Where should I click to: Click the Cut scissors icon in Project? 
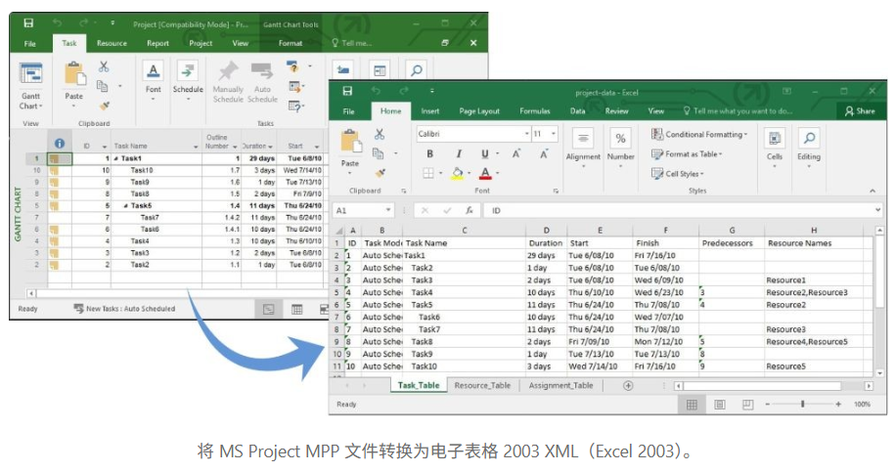[104, 66]
